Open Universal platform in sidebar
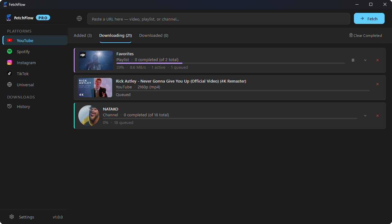 [35, 84]
